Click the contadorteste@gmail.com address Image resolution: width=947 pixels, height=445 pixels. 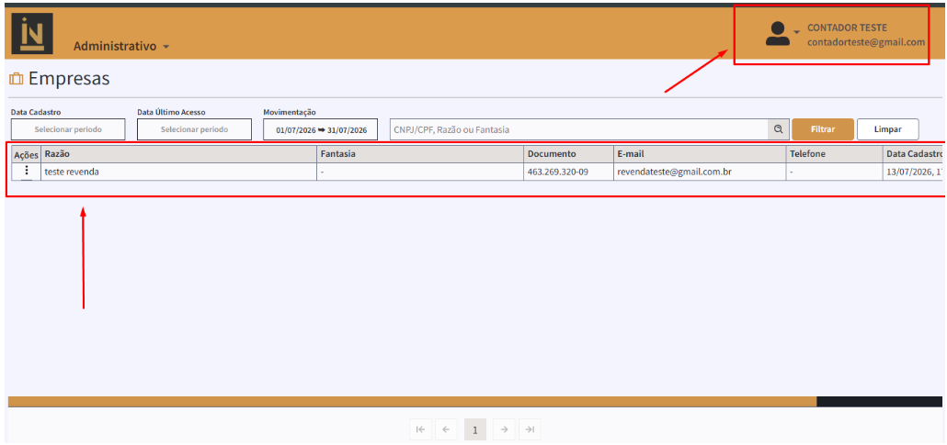[866, 42]
